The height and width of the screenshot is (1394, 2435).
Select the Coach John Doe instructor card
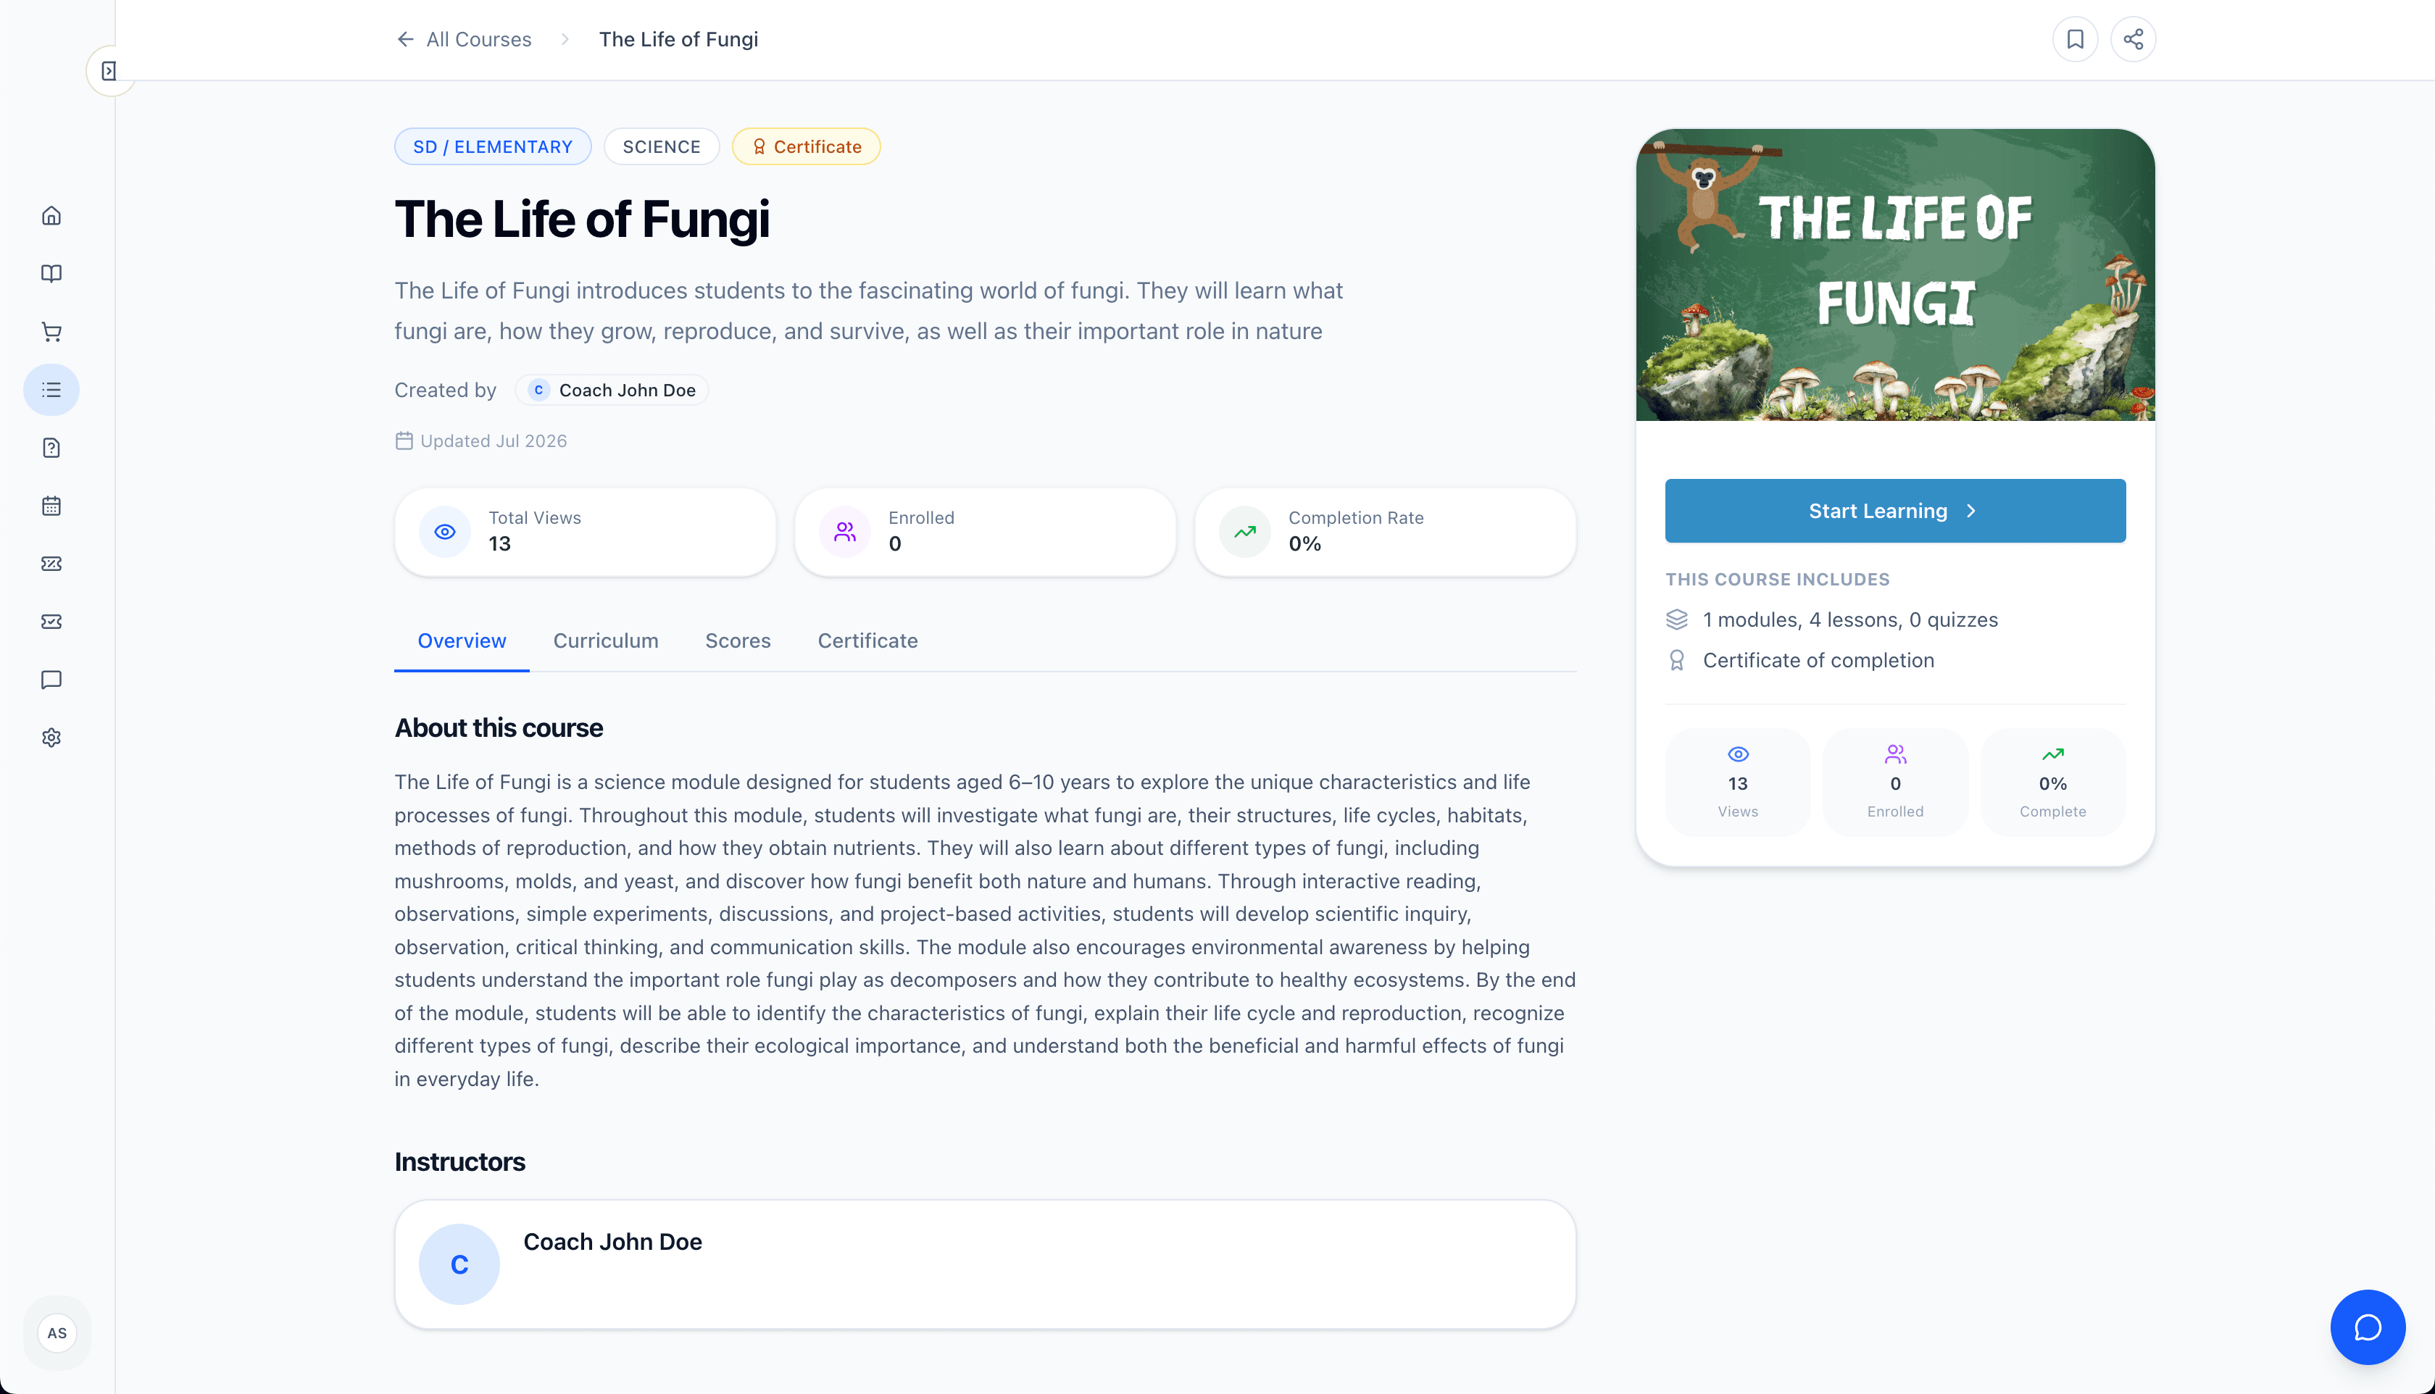coord(984,1264)
